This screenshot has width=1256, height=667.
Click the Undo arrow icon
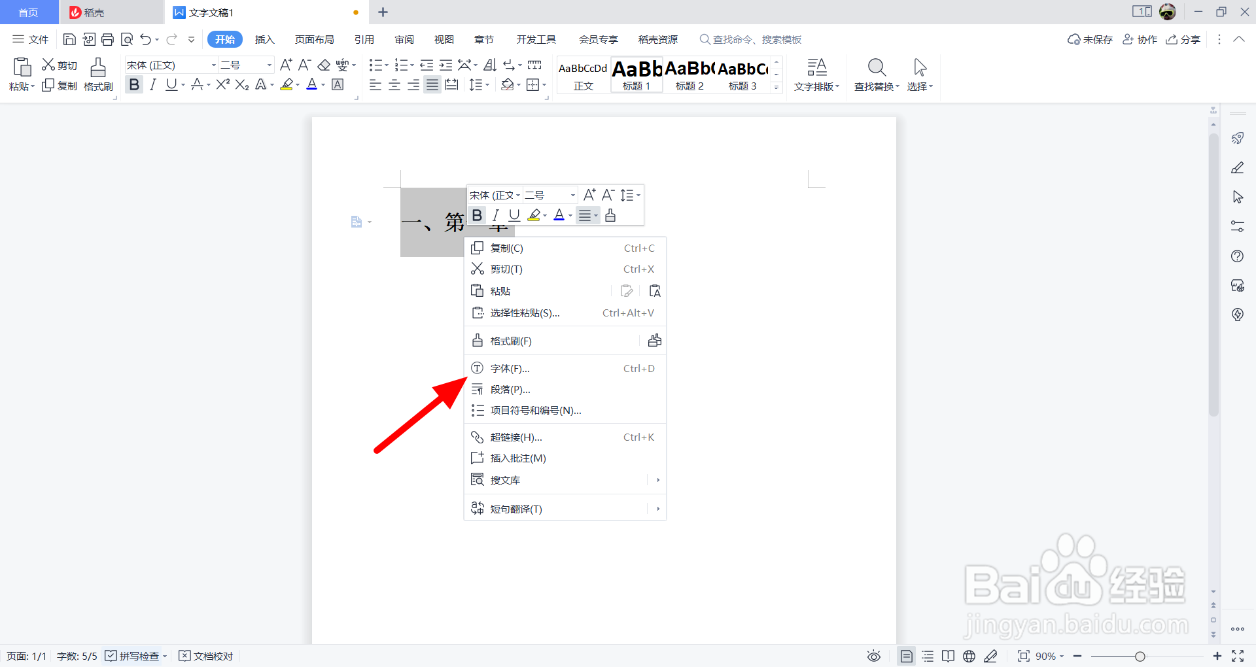(x=145, y=39)
